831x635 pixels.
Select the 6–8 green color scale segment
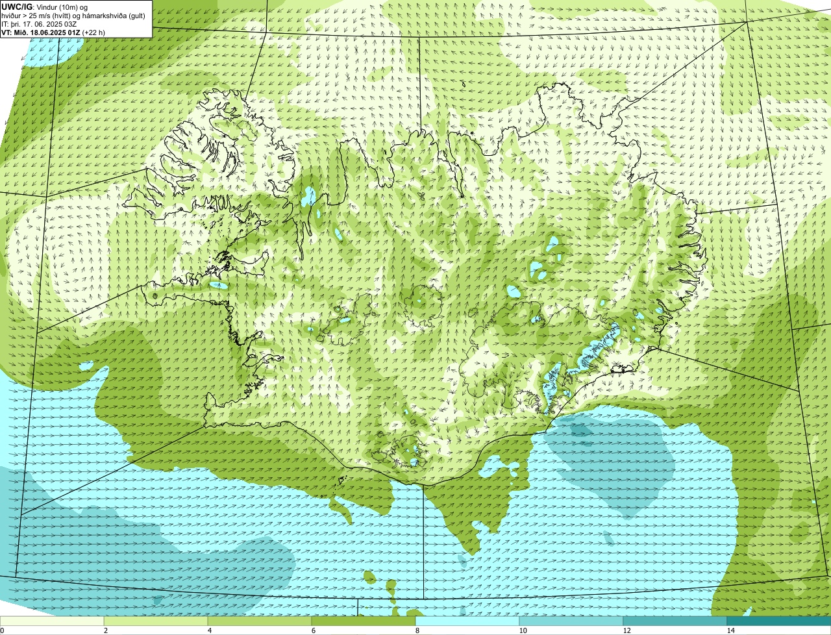tap(364, 621)
